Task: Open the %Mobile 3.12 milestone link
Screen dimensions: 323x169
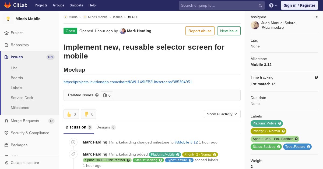Action: pos(186,142)
